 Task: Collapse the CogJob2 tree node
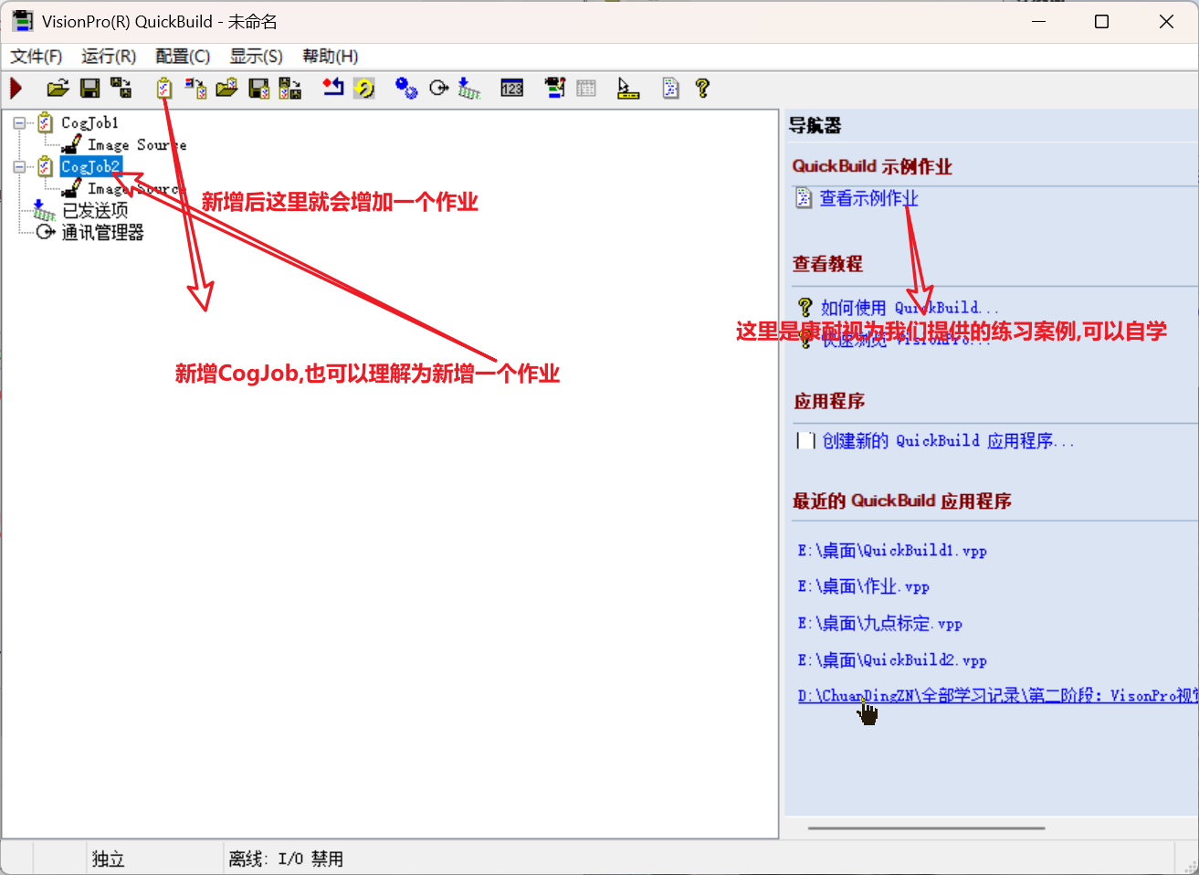point(19,166)
